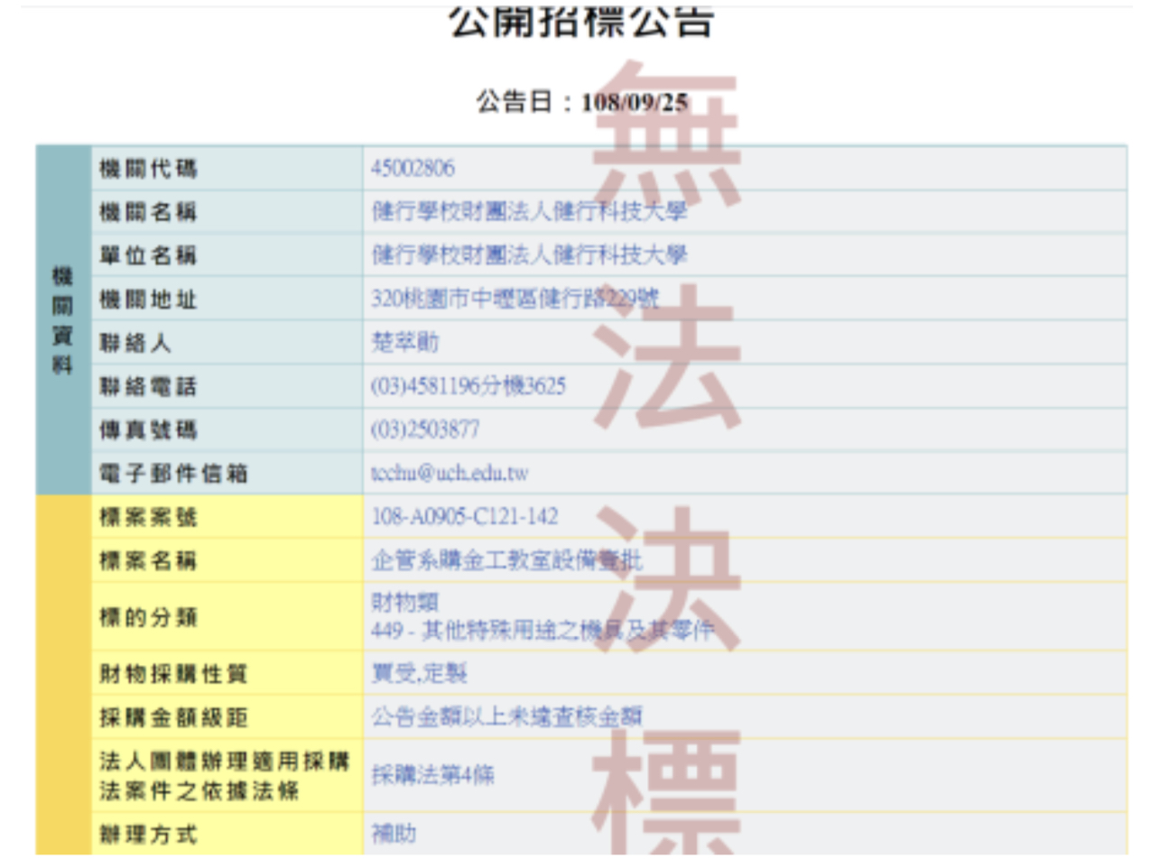Click agency code value 45002806

pyautogui.click(x=413, y=169)
